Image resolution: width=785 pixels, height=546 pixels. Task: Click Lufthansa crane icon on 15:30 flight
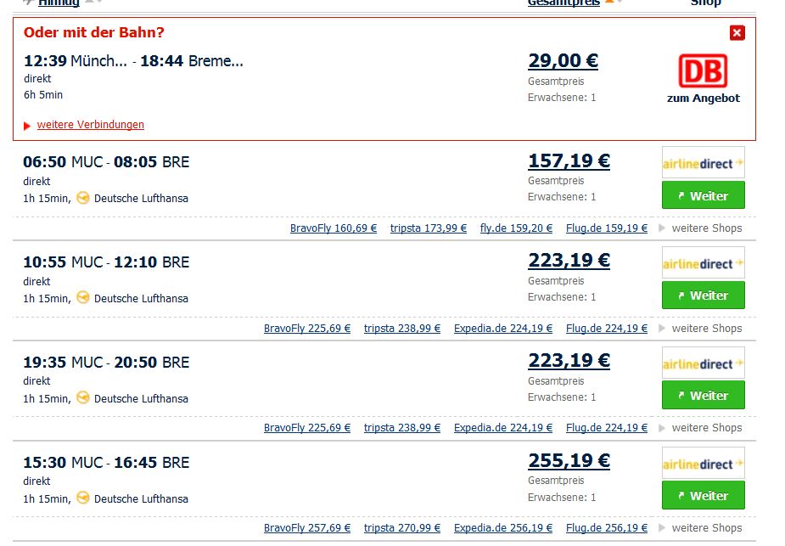point(83,498)
